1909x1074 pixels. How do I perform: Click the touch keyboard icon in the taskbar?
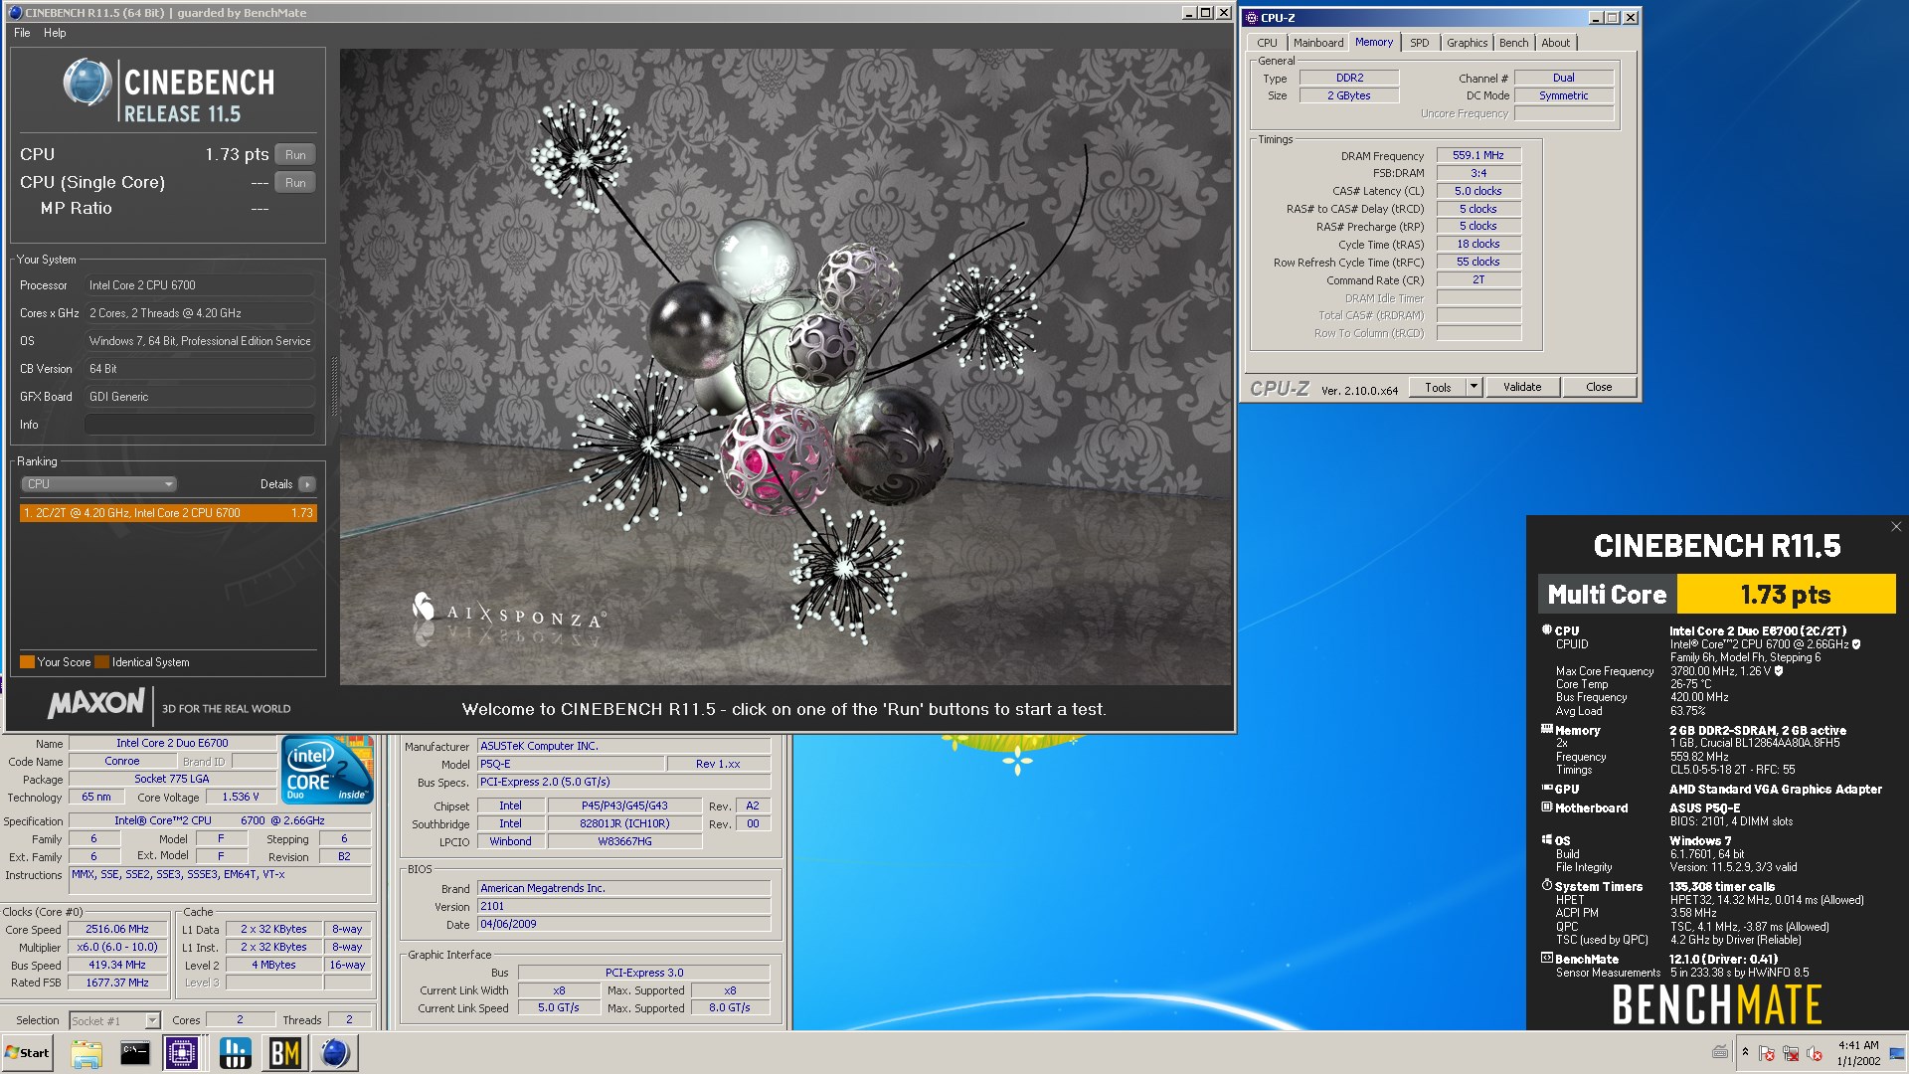pos(1720,1052)
